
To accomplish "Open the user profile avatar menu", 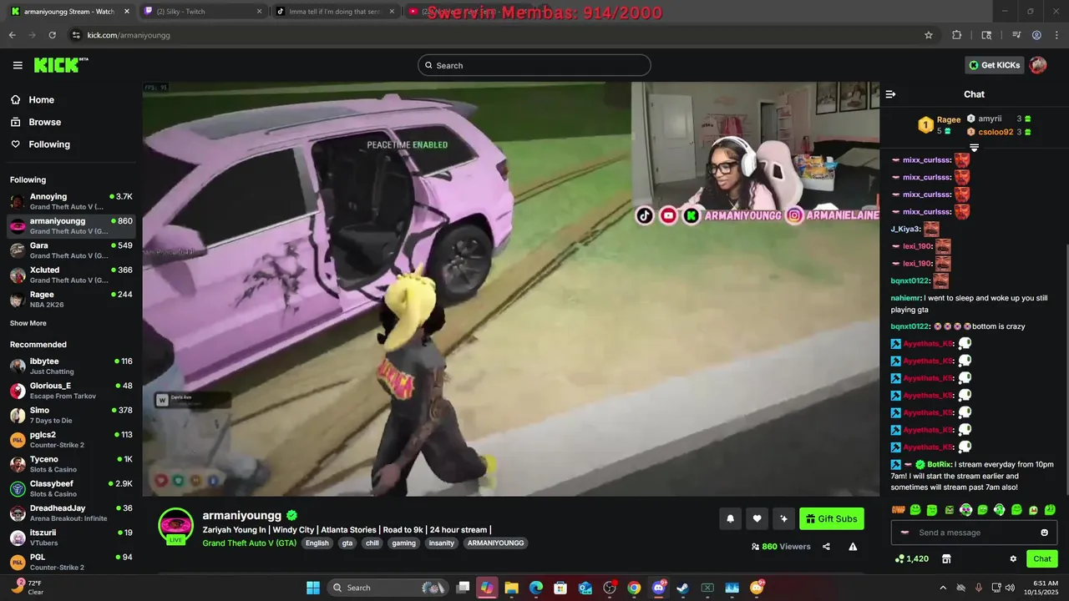I will pyautogui.click(x=1038, y=65).
